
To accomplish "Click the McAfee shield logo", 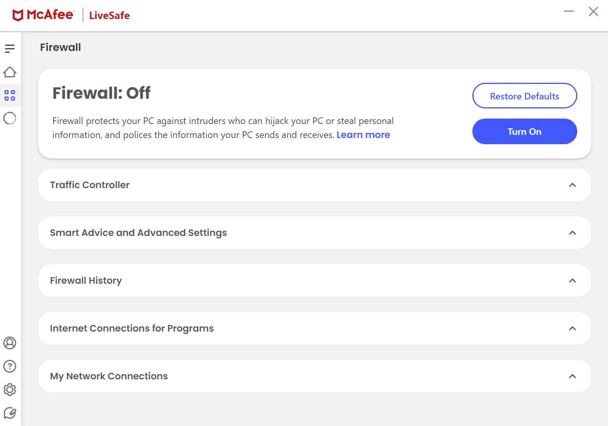I will [18, 15].
